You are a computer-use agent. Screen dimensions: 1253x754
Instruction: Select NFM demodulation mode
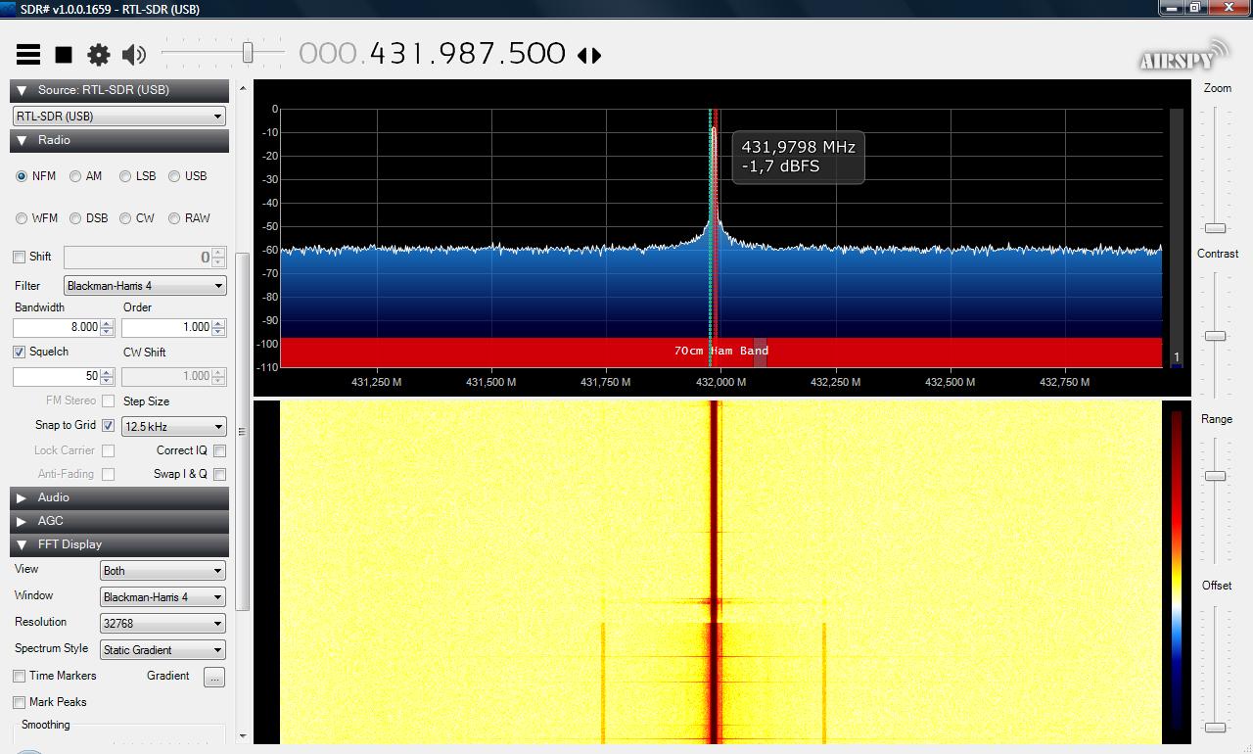(22, 176)
